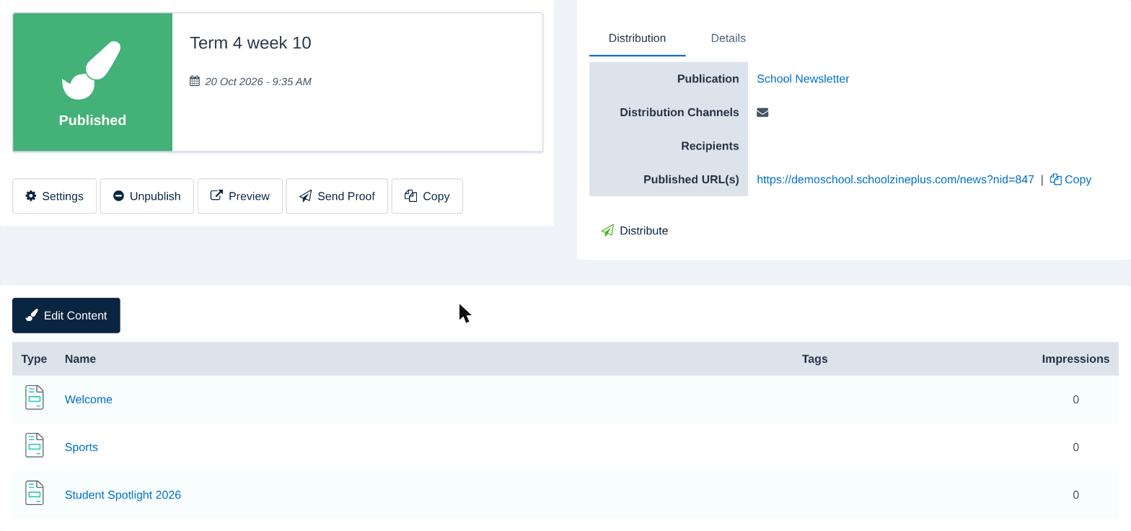Click the impressions count for Sports
This screenshot has height=531, width=1131.
(1075, 447)
